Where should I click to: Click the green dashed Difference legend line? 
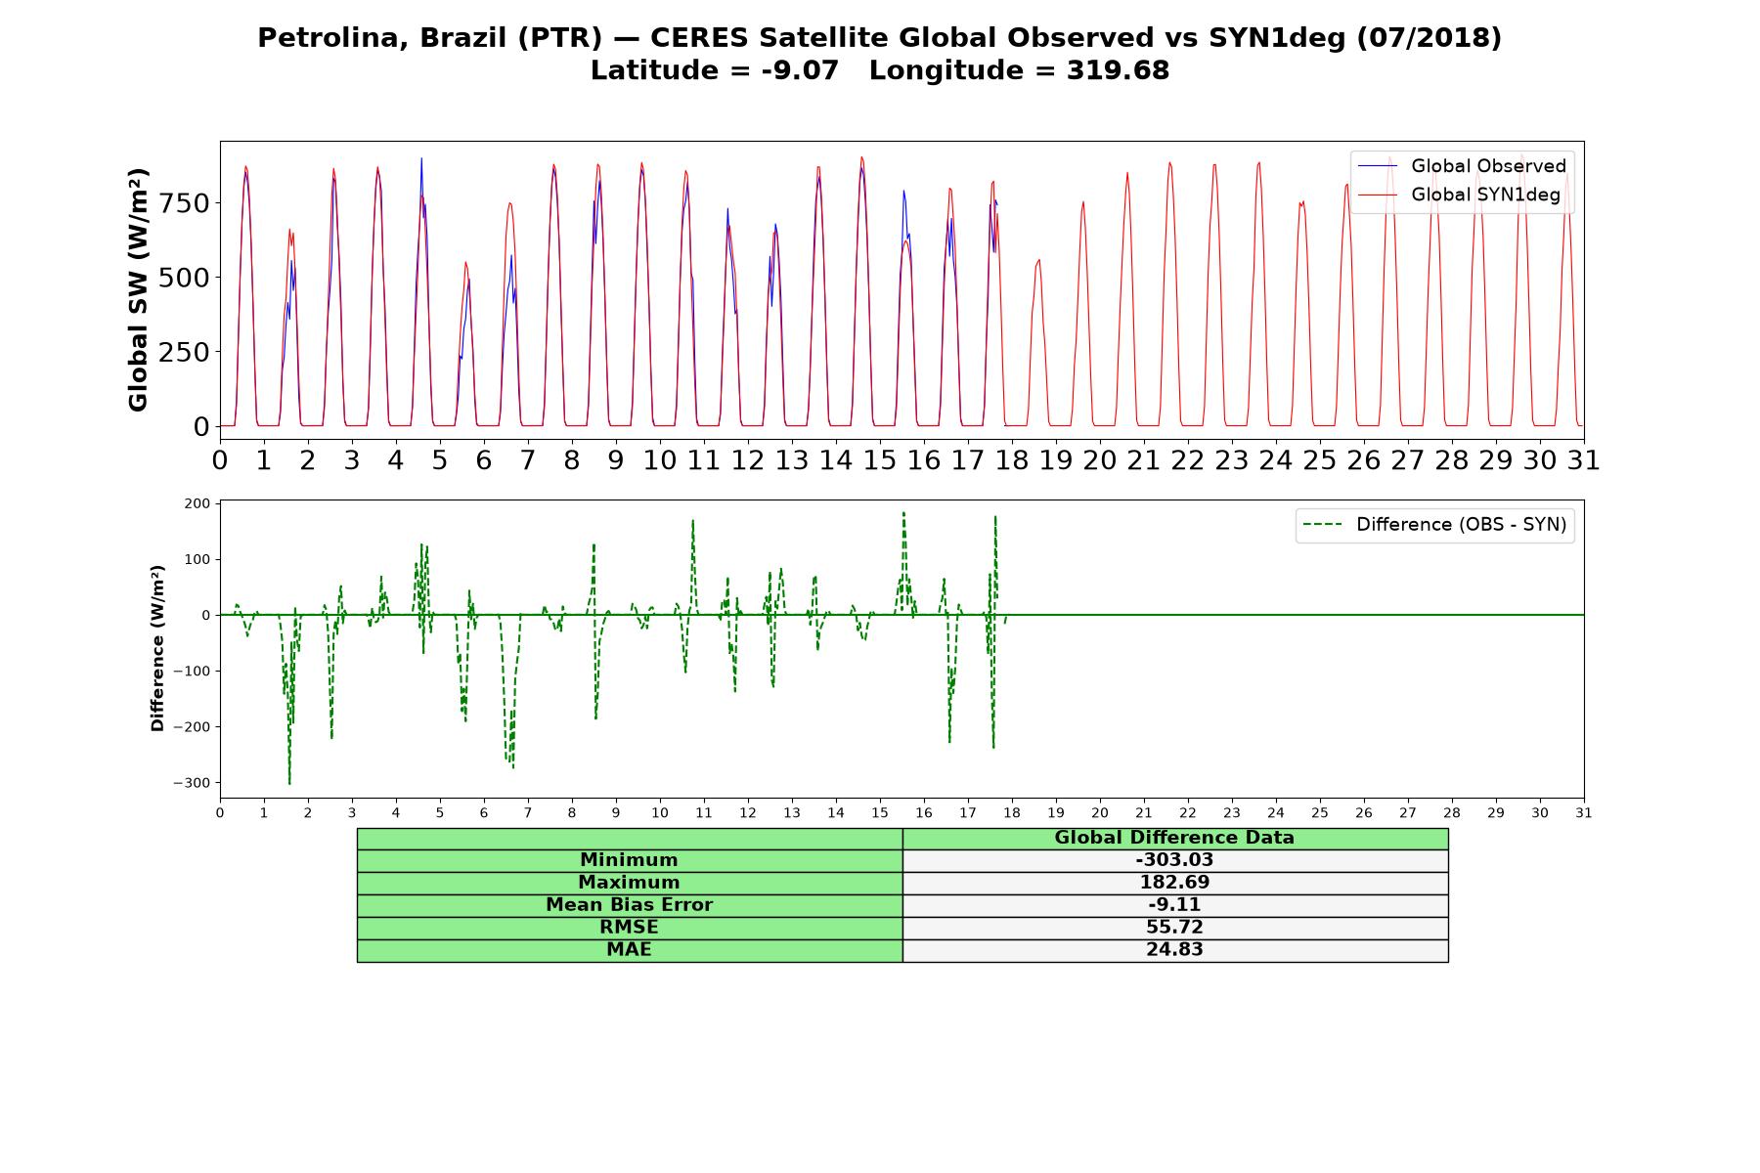pos(1323,525)
